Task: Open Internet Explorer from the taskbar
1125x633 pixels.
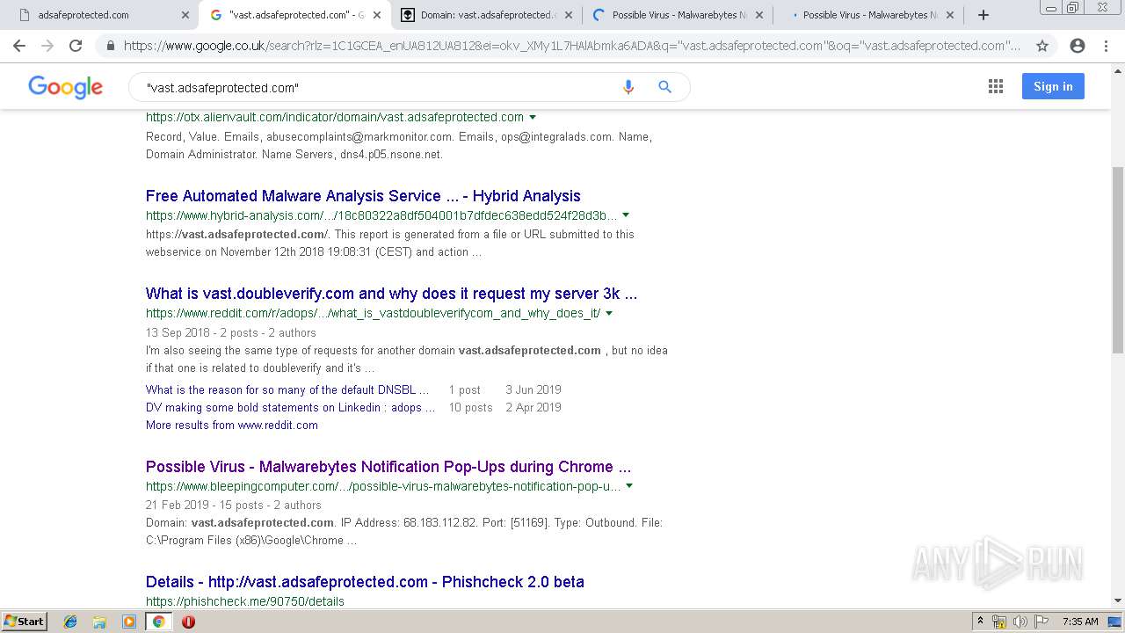Action: [x=70, y=622]
